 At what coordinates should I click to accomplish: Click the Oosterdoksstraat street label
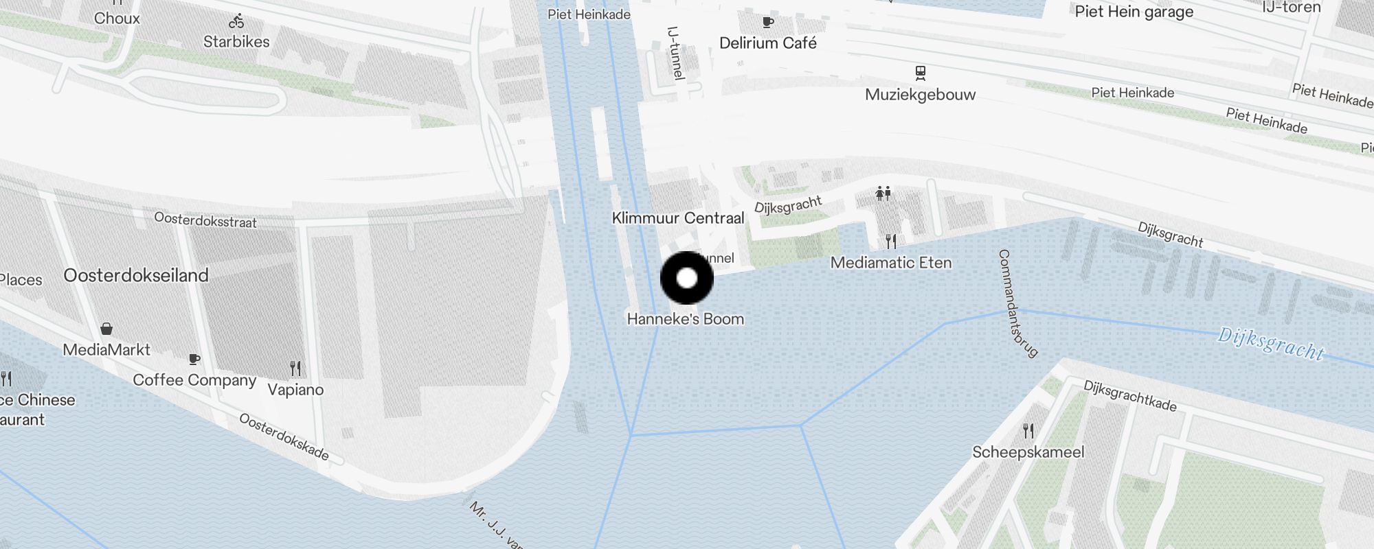[x=205, y=220]
